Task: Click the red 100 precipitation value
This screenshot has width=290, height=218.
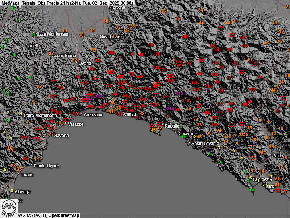Action: click(x=58, y=112)
